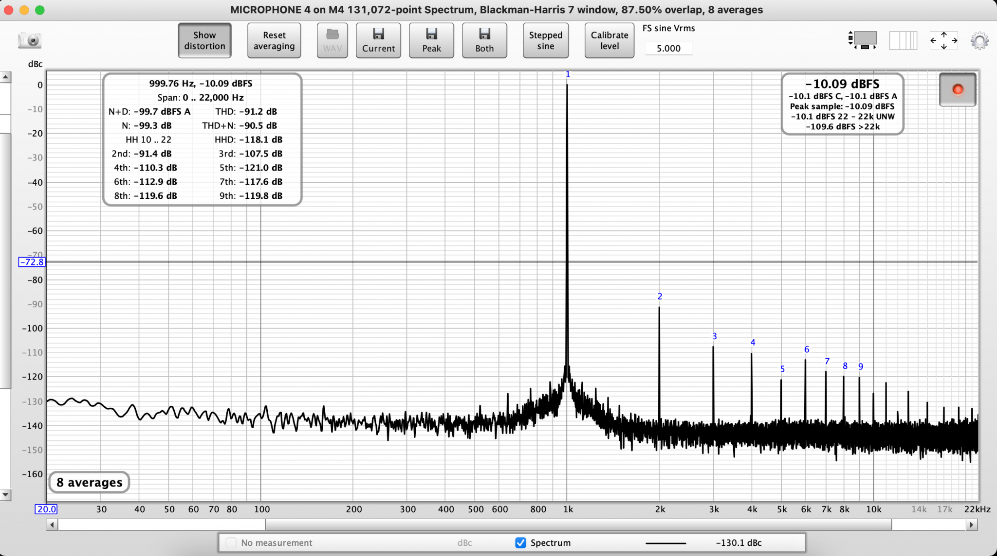Click horizontal scroll left arrow

(x=52, y=524)
